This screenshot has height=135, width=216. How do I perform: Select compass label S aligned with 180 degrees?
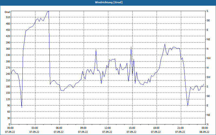pyautogui.click(x=207, y=87)
